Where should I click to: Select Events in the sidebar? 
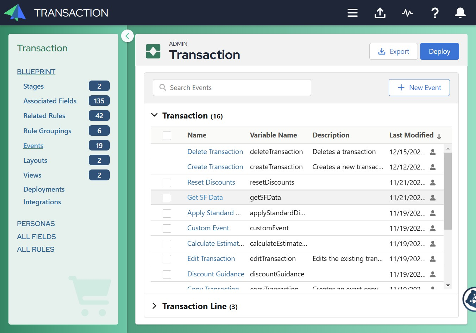(33, 146)
